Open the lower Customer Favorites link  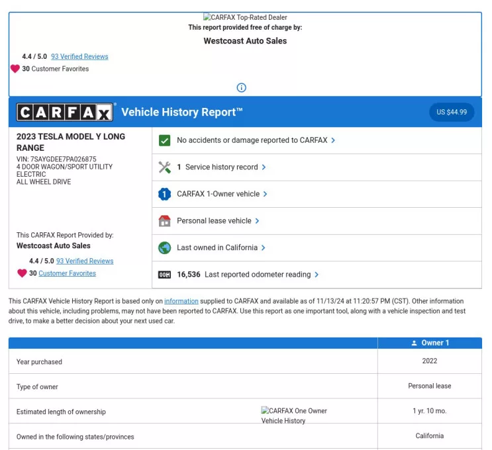point(67,273)
